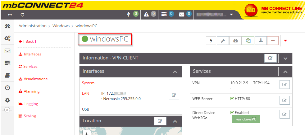Edit the VPN service settings
The image size is (305, 135).
pos(285,85)
